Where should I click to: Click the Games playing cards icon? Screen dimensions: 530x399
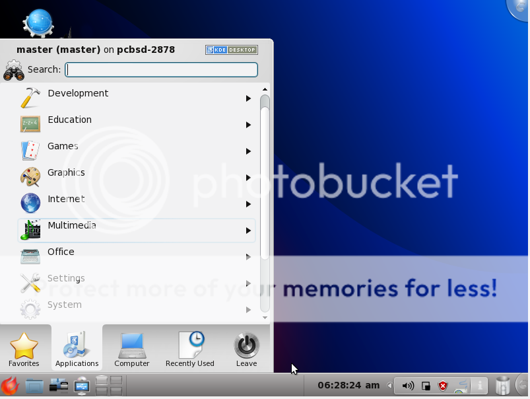point(30,150)
